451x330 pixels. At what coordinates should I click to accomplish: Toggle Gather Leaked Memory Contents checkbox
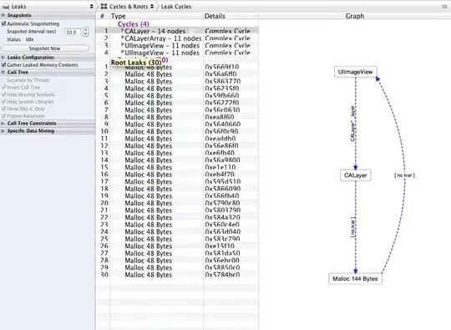3,65
